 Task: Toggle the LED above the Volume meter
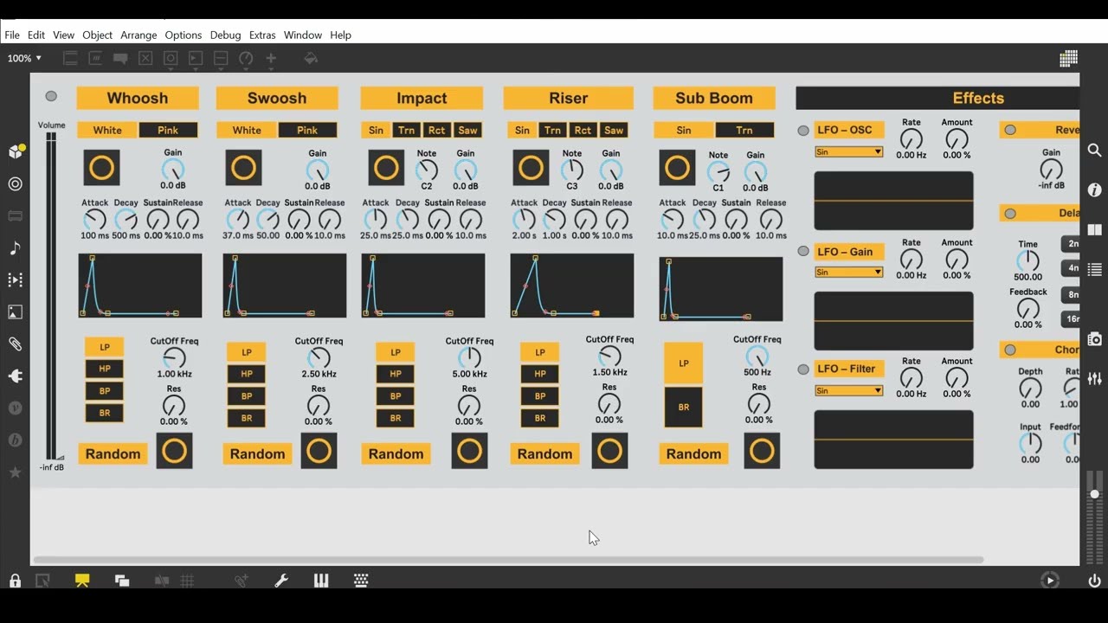tap(51, 96)
